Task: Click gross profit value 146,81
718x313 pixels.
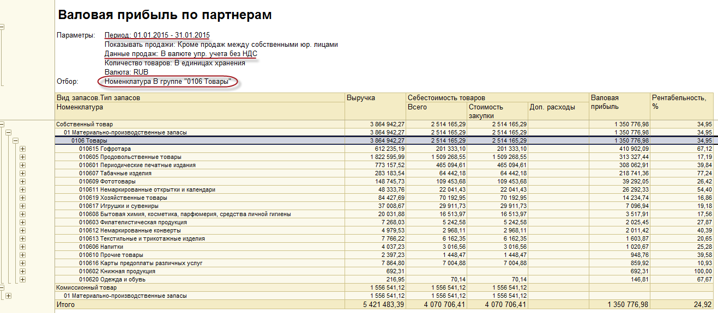Action: (x=639, y=279)
